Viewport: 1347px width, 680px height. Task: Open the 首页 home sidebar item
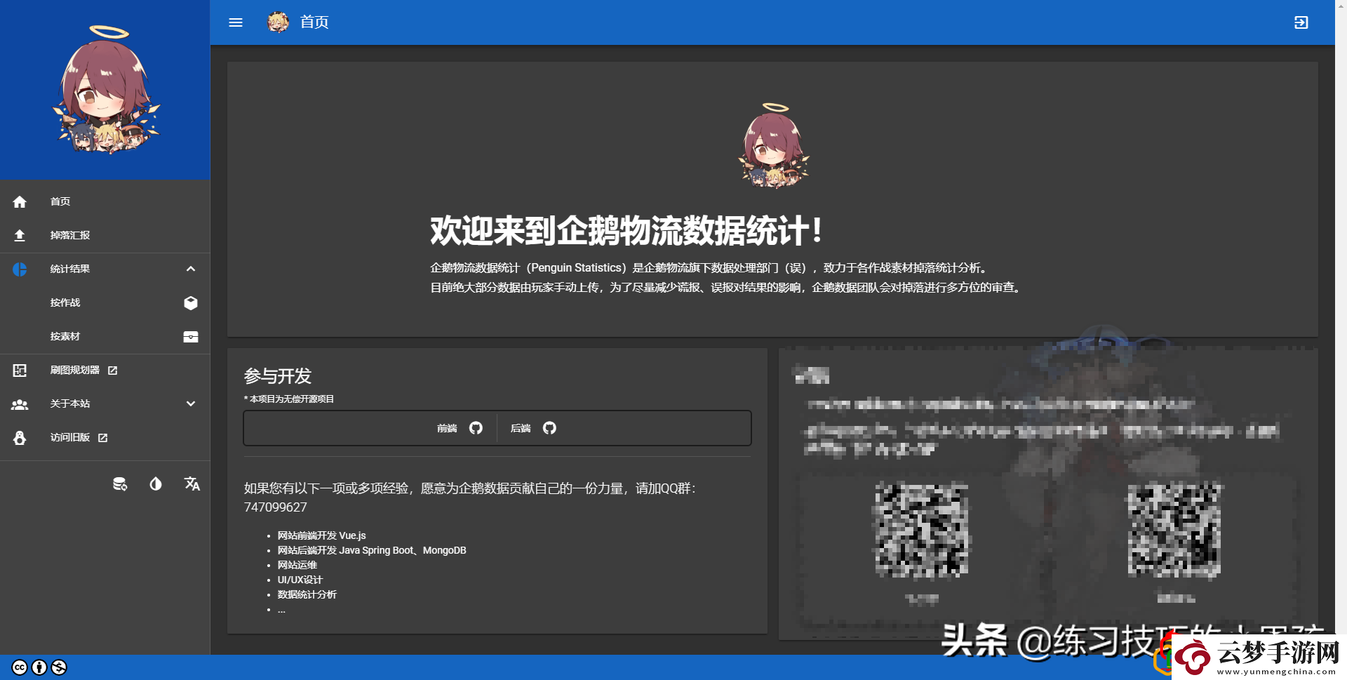(105, 201)
